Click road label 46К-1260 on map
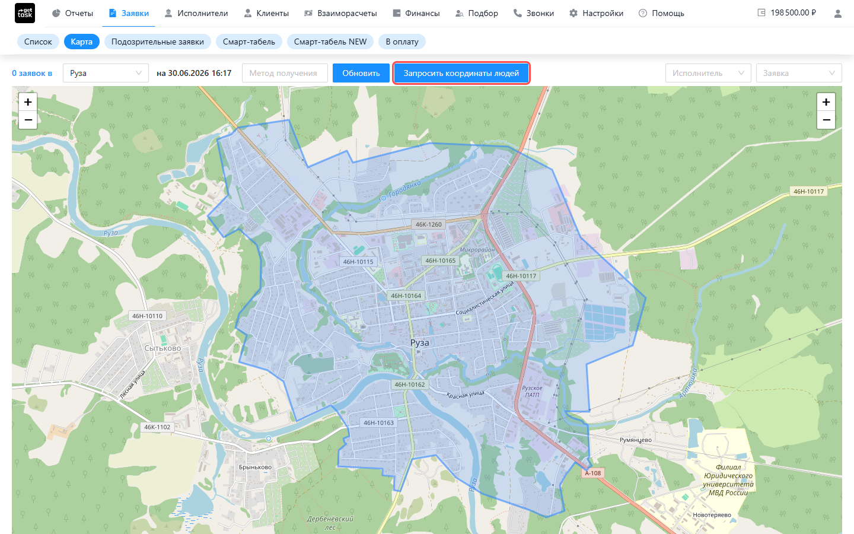 coord(429,224)
